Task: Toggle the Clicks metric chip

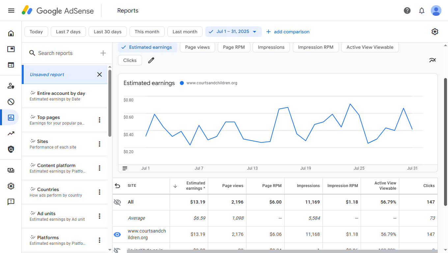Action: point(130,60)
